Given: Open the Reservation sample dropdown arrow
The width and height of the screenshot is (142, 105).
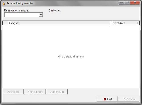Looking at the screenshot, I should pyautogui.click(x=41, y=15).
